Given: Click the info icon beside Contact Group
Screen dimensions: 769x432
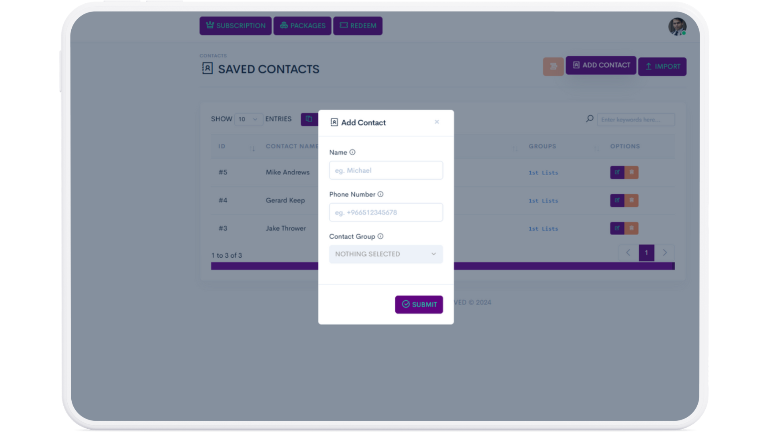Looking at the screenshot, I should pyautogui.click(x=380, y=236).
